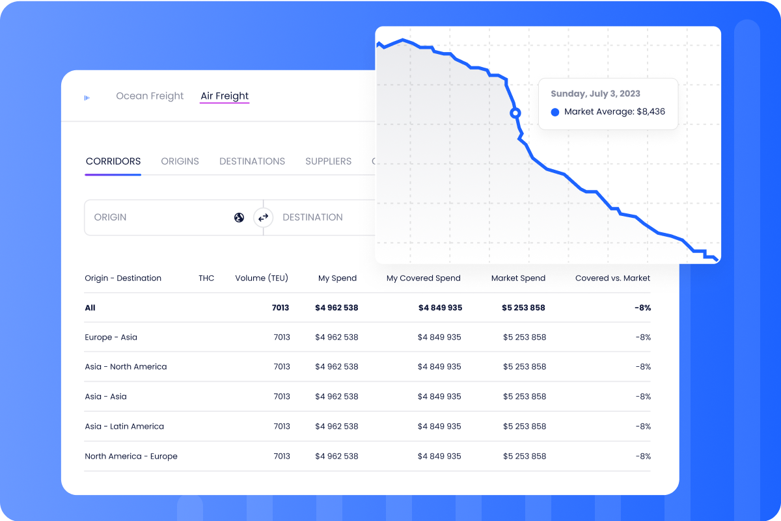Select the highlighted data point on the chart
781x521 pixels.
click(x=515, y=113)
